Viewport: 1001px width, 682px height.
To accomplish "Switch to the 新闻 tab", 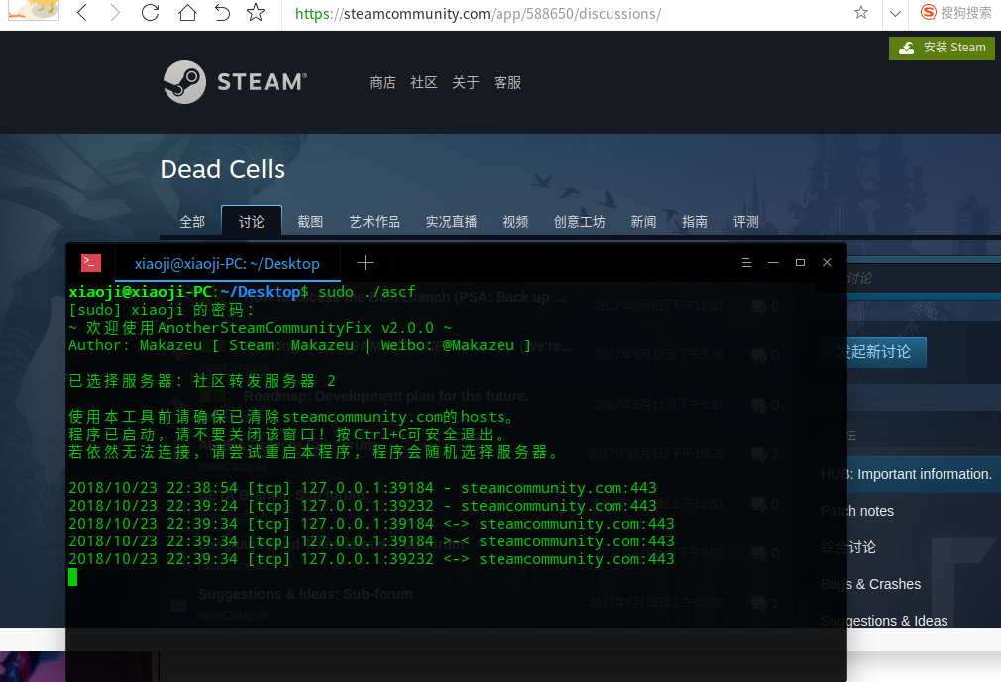I will [643, 222].
